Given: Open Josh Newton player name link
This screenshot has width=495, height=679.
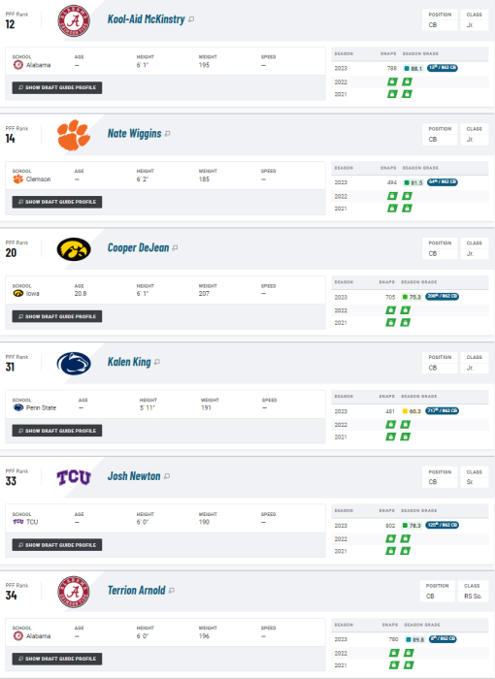Looking at the screenshot, I should tap(134, 476).
